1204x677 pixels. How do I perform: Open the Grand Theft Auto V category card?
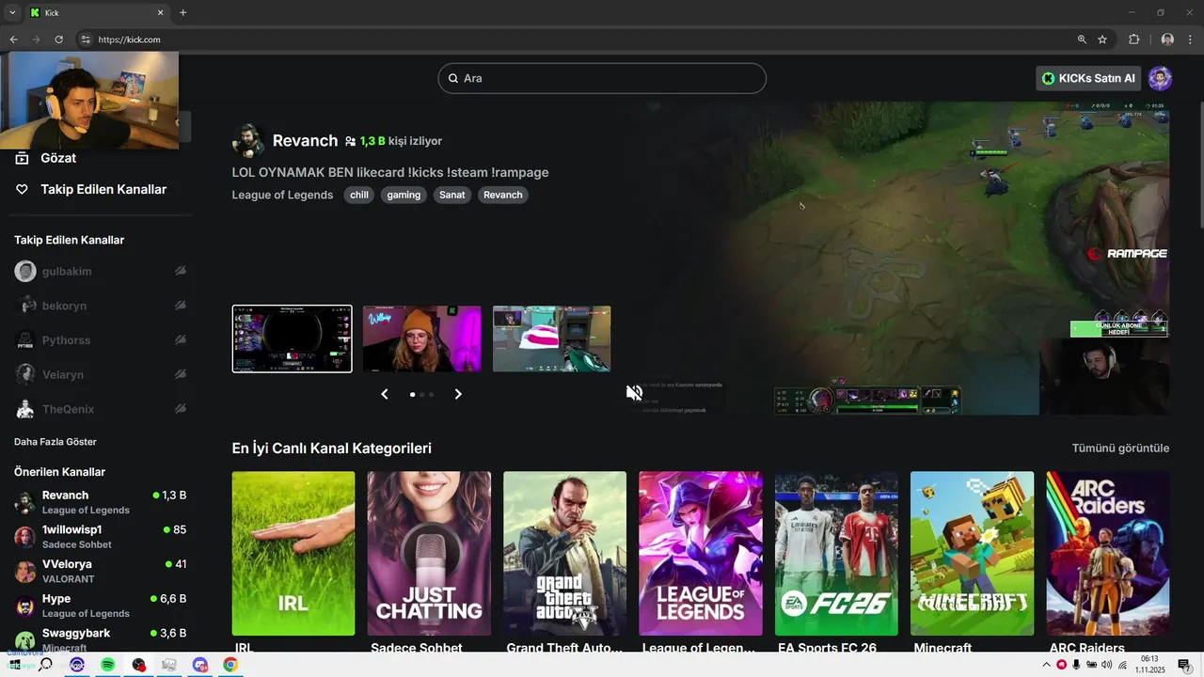point(564,554)
